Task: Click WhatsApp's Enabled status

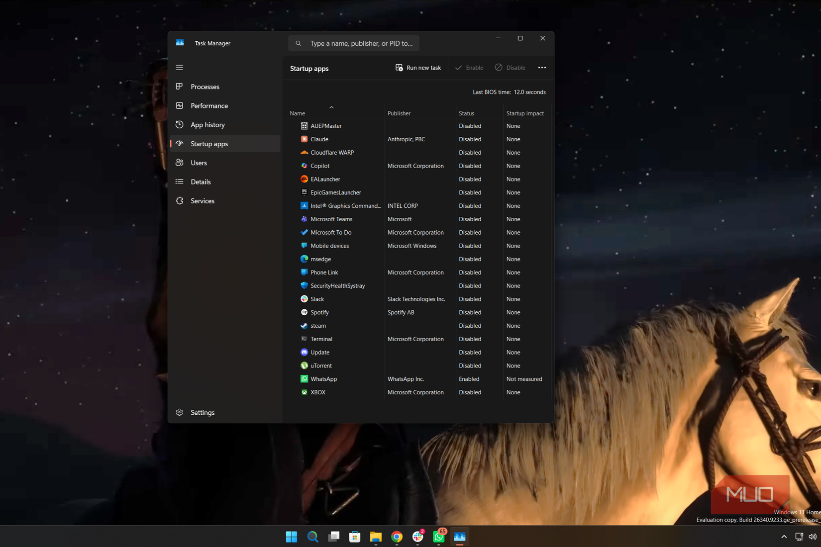Action: pos(469,379)
